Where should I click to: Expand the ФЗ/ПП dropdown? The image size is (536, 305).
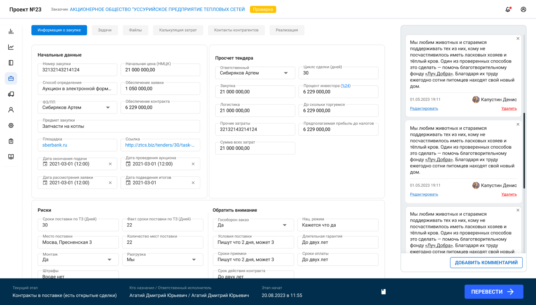tap(108, 108)
